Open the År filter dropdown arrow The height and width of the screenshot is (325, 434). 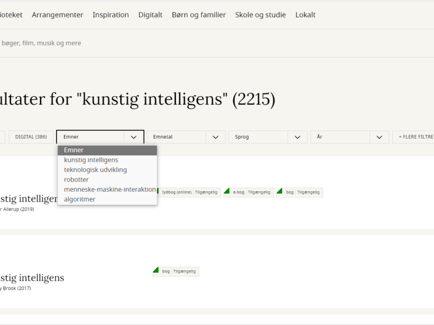click(379, 137)
